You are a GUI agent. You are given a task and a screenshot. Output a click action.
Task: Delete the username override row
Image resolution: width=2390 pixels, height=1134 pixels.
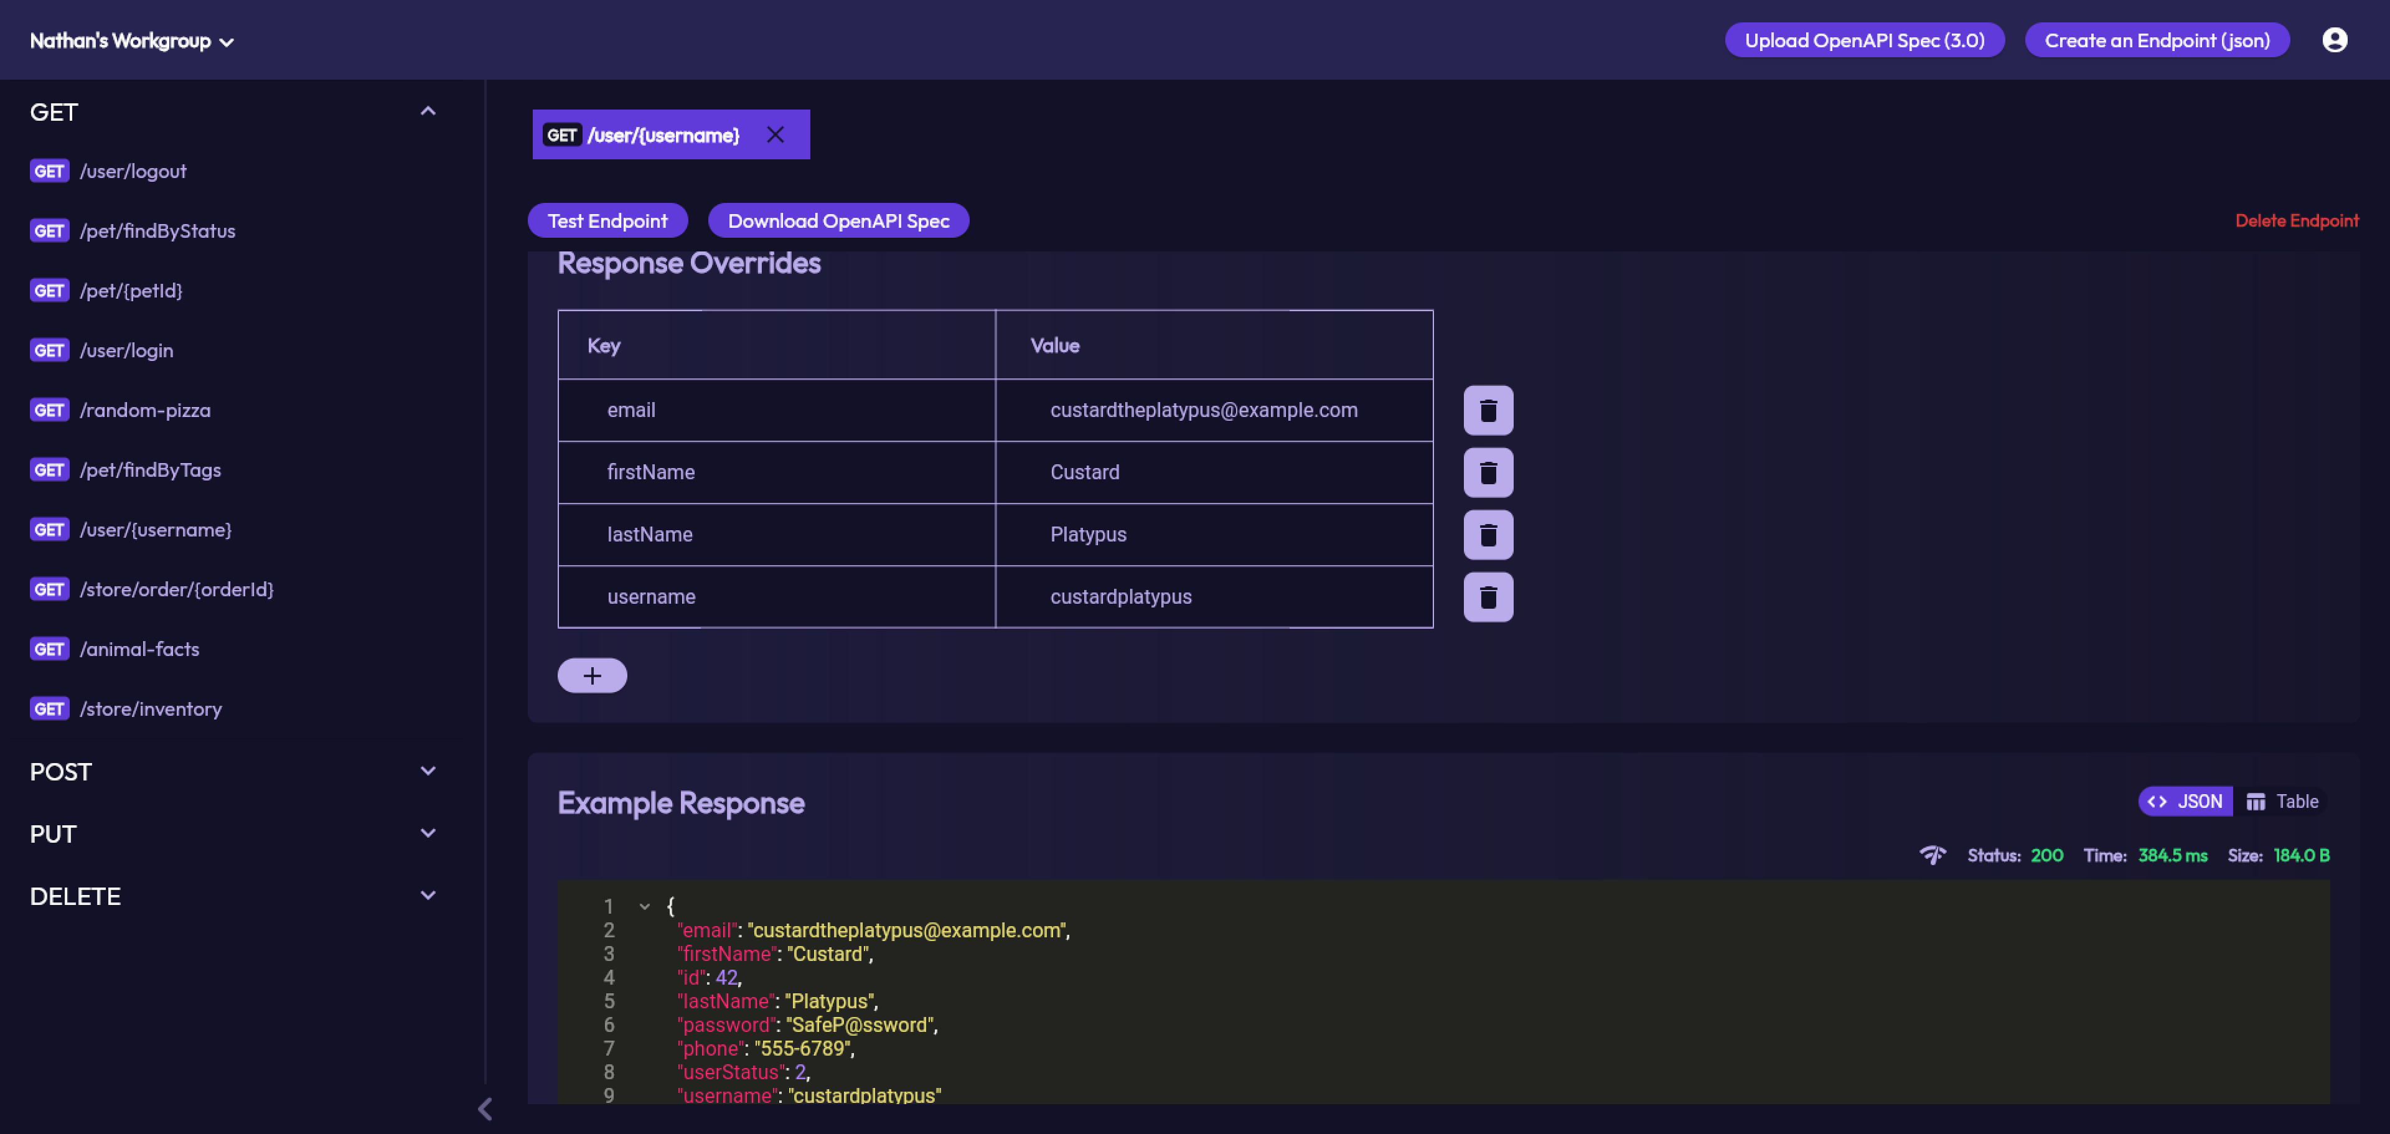coord(1488,597)
